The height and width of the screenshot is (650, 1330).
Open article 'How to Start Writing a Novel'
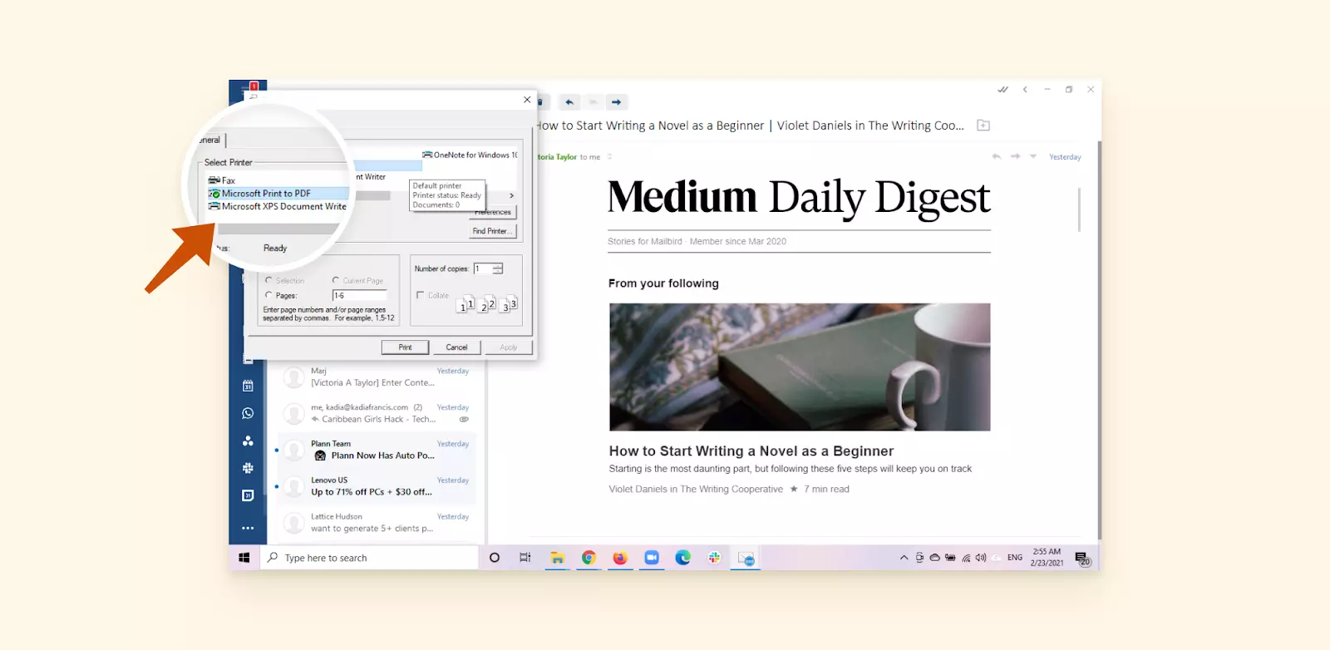point(751,451)
